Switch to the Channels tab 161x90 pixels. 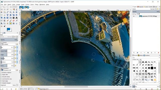[x=140, y=7]
